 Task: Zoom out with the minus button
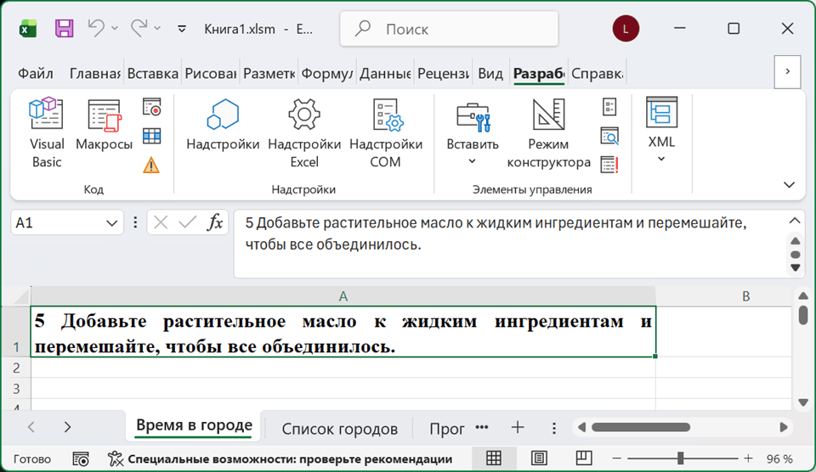pos(617,458)
